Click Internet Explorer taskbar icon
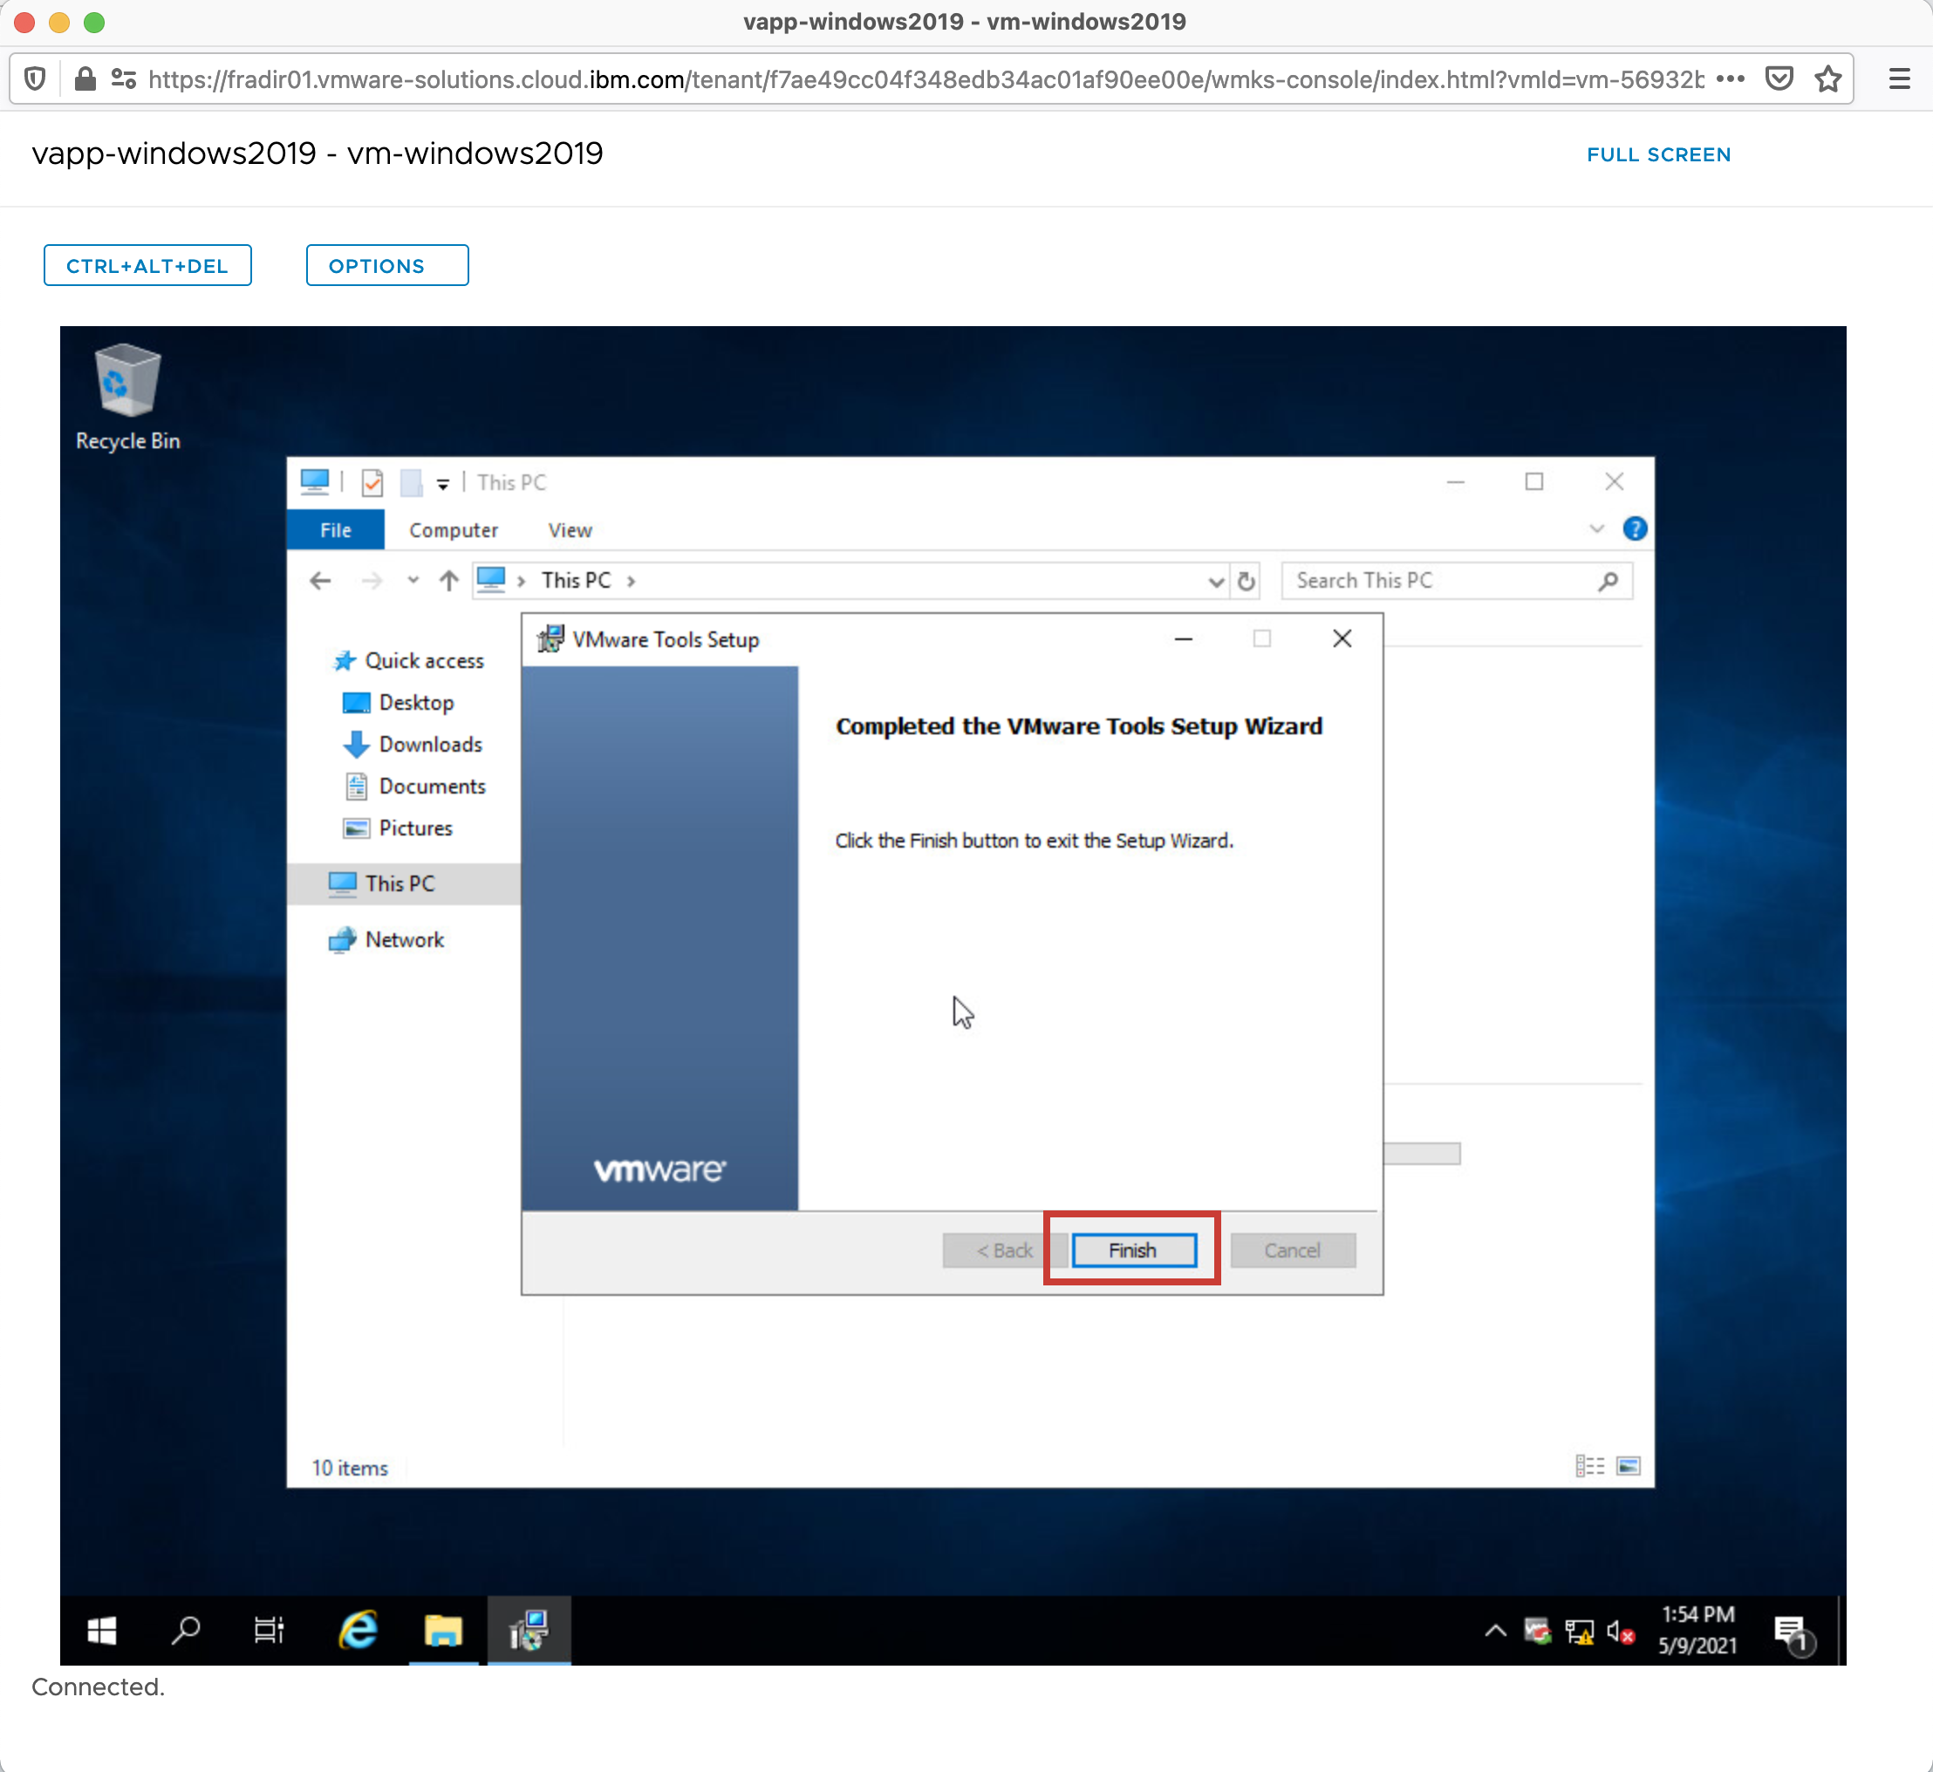Image resolution: width=1933 pixels, height=1772 pixels. pos(358,1630)
